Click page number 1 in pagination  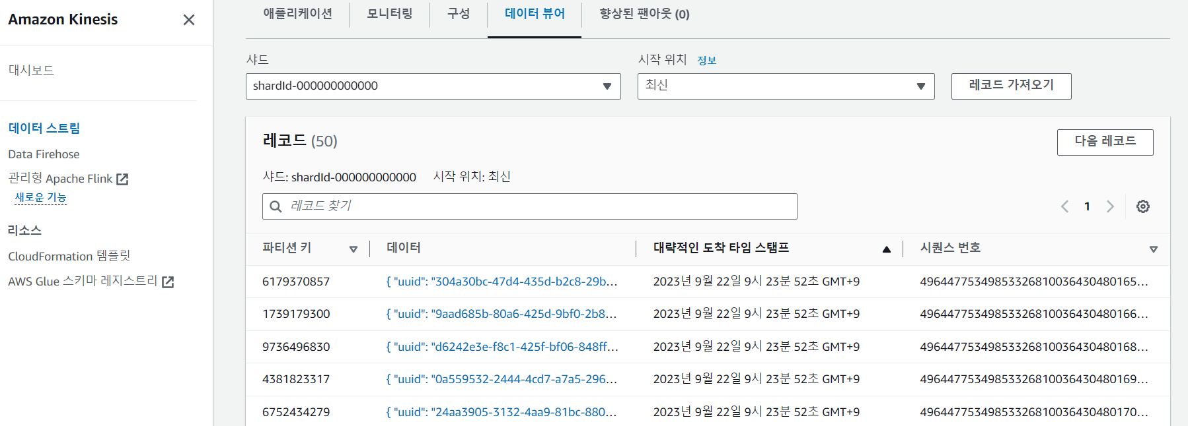click(1087, 206)
